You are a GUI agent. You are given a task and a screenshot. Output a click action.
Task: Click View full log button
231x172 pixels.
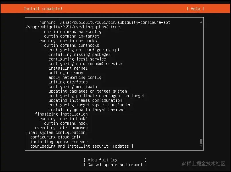coord(115,160)
